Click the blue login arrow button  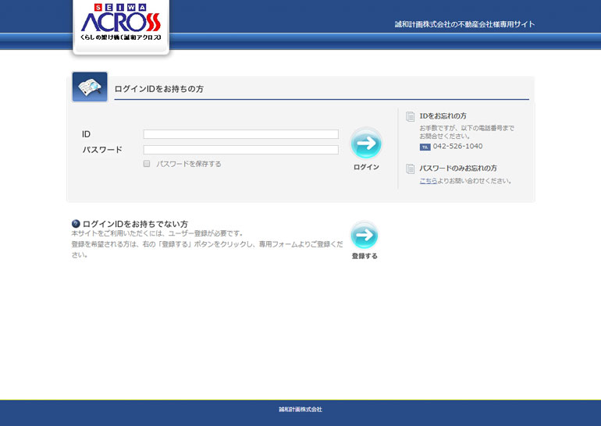pyautogui.click(x=366, y=144)
